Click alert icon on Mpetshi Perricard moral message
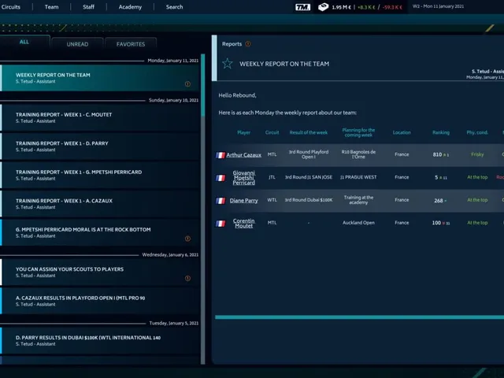This screenshot has width=504, height=378. tap(187, 239)
